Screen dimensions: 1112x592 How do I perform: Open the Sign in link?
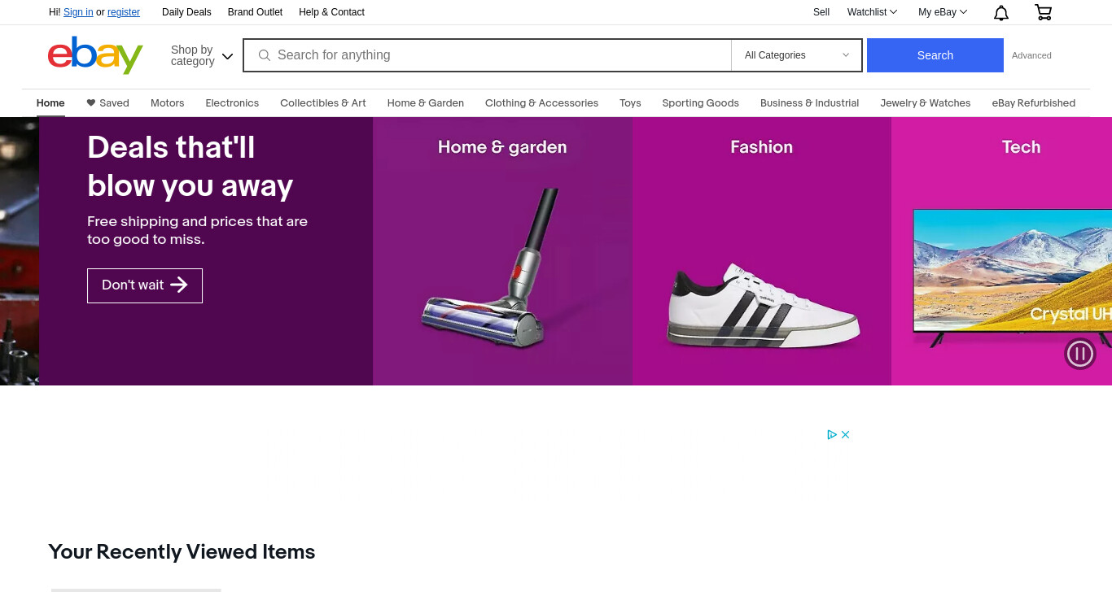point(78,12)
